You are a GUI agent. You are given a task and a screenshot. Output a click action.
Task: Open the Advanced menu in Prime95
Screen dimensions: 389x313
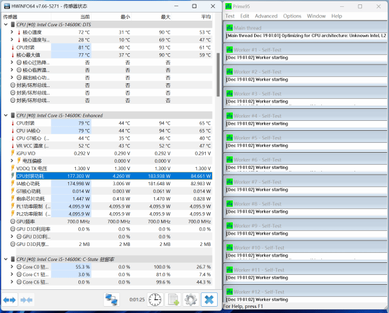click(266, 16)
